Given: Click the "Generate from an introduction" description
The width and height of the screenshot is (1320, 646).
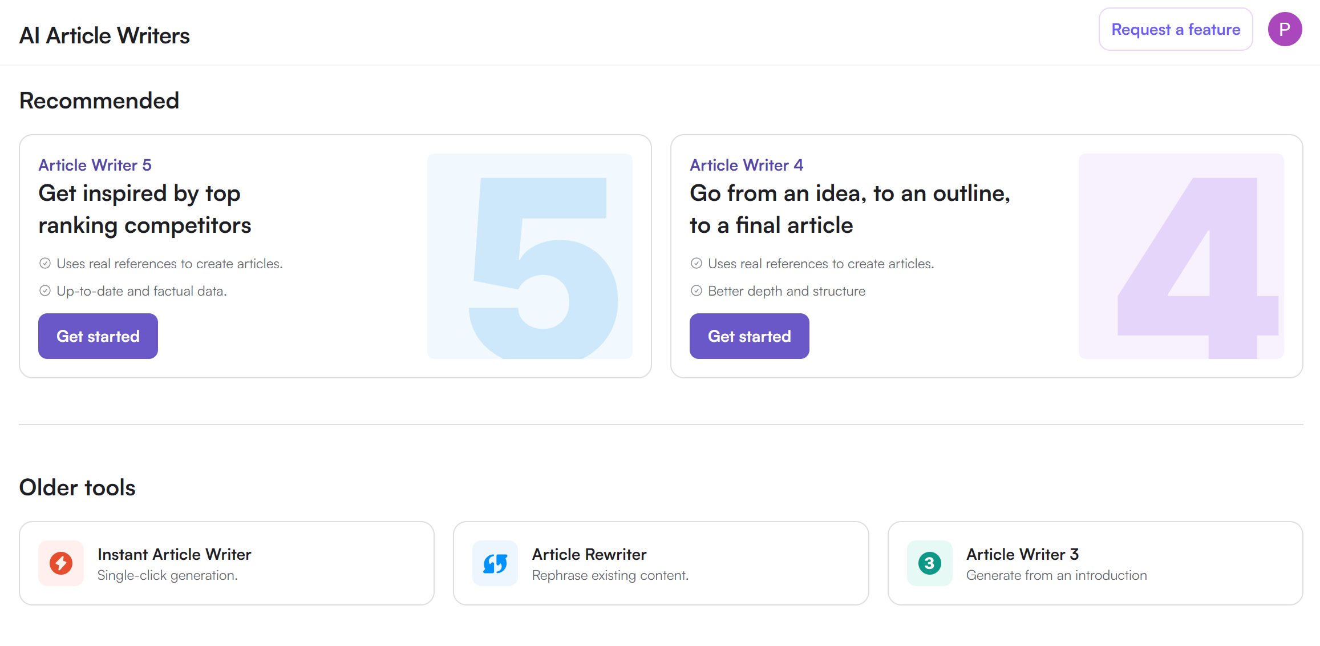Looking at the screenshot, I should click(x=1056, y=575).
